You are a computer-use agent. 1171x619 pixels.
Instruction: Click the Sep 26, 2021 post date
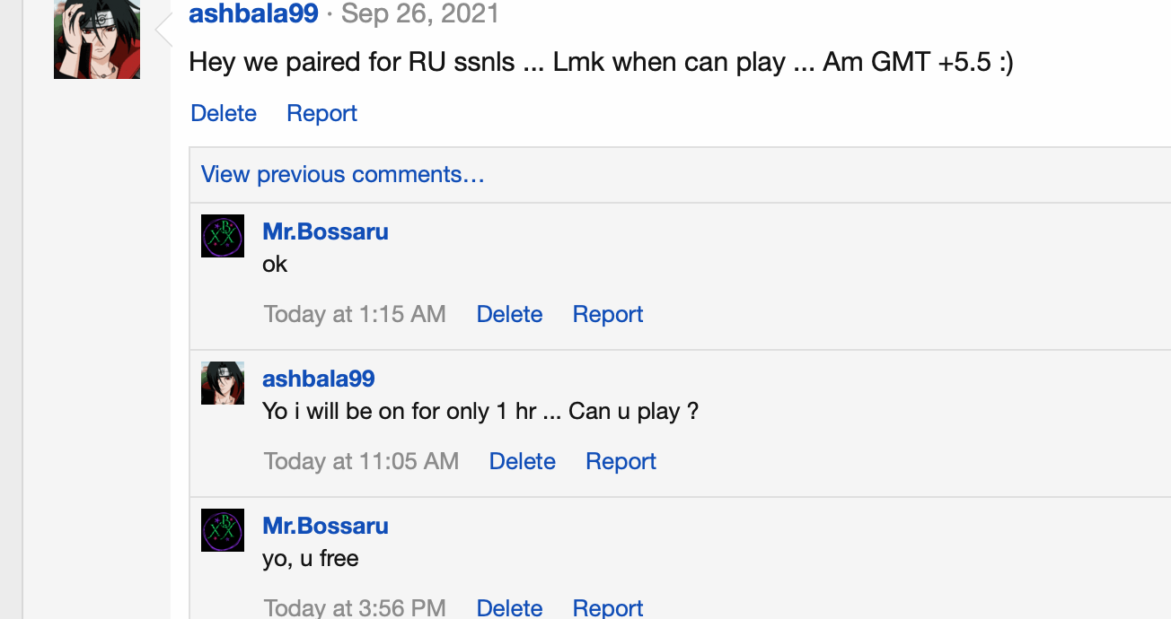tap(420, 14)
